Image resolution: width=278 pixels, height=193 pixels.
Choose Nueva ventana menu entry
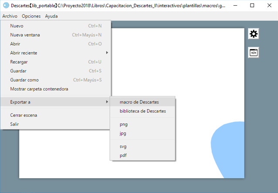[56, 35]
